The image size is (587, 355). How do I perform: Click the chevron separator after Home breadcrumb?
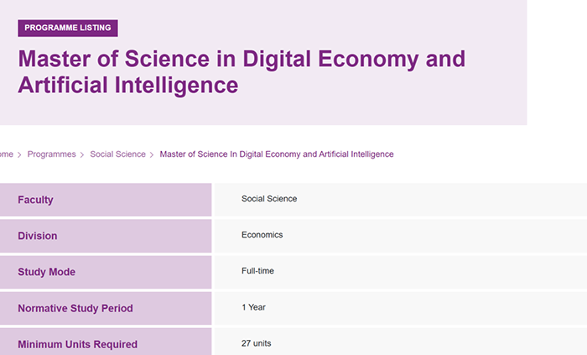tap(19, 154)
